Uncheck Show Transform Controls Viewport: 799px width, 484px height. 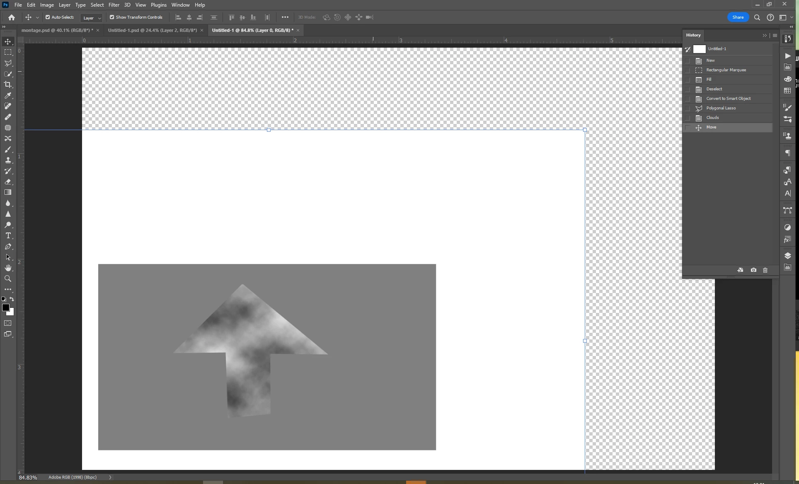pyautogui.click(x=112, y=17)
